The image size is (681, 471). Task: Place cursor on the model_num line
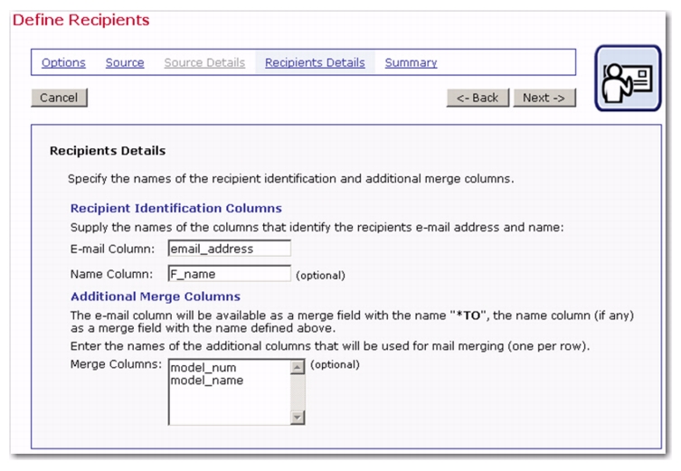coord(200,368)
